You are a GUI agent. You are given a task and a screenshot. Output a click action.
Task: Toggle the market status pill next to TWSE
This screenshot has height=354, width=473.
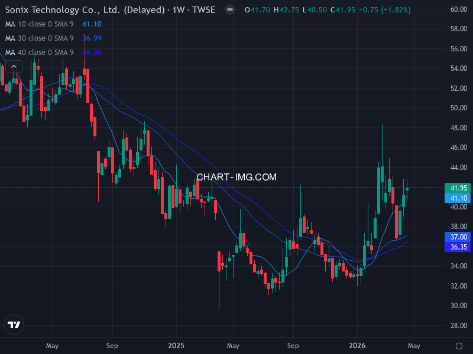coord(230,9)
